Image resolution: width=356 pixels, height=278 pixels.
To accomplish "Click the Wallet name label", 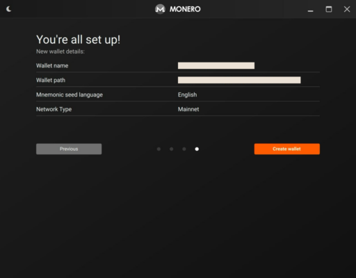I will point(52,65).
